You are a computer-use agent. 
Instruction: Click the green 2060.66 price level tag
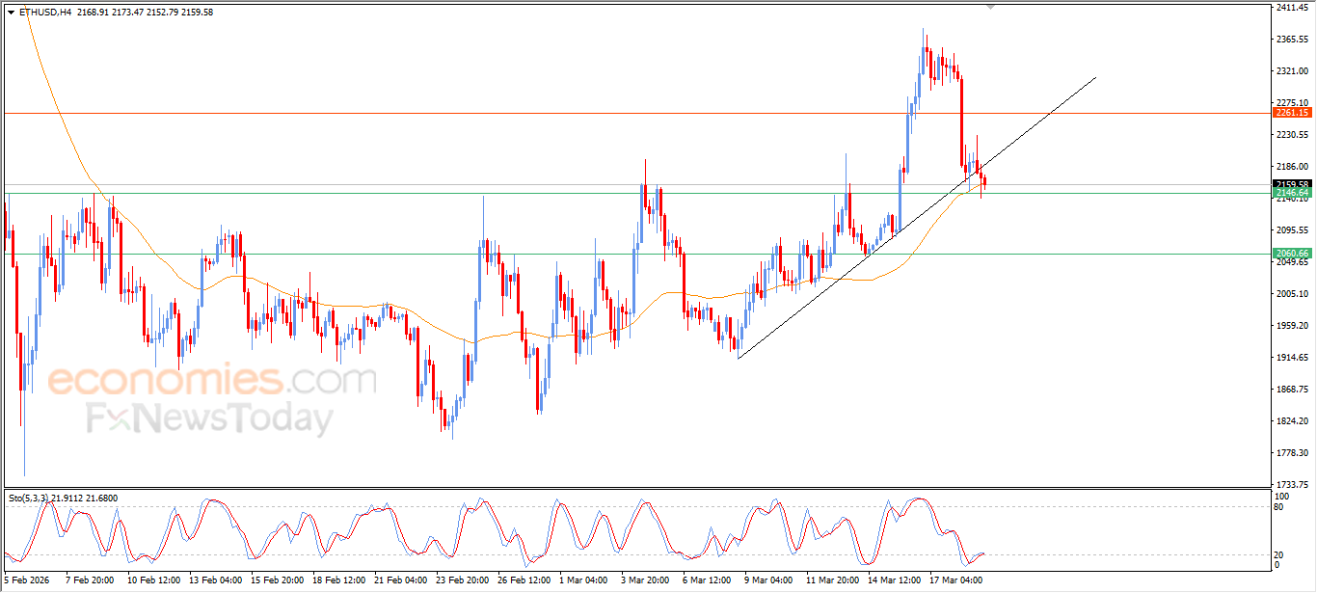click(x=1292, y=254)
